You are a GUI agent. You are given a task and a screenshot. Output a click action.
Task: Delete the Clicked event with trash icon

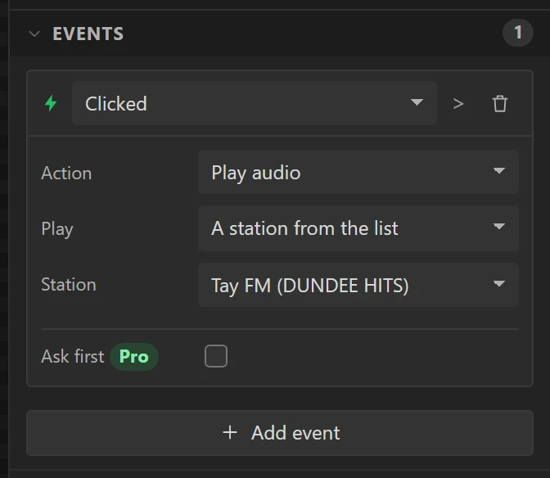point(500,103)
